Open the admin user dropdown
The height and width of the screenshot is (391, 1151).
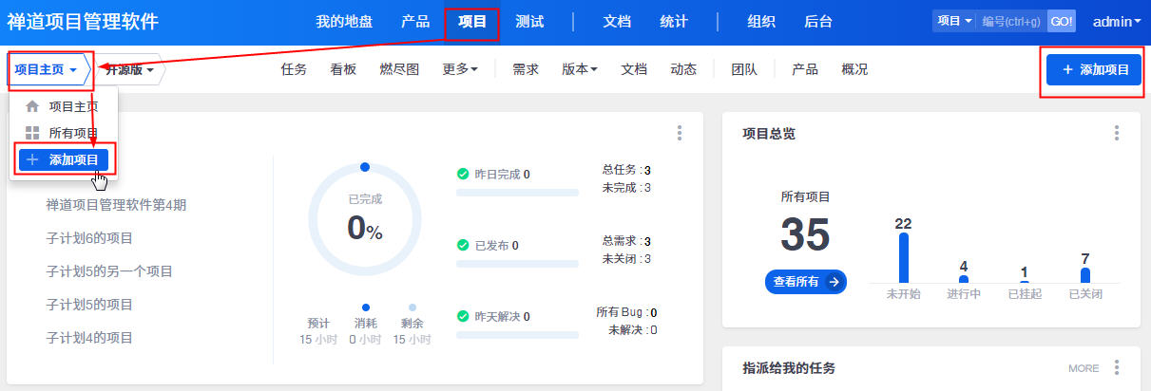pos(1117,22)
